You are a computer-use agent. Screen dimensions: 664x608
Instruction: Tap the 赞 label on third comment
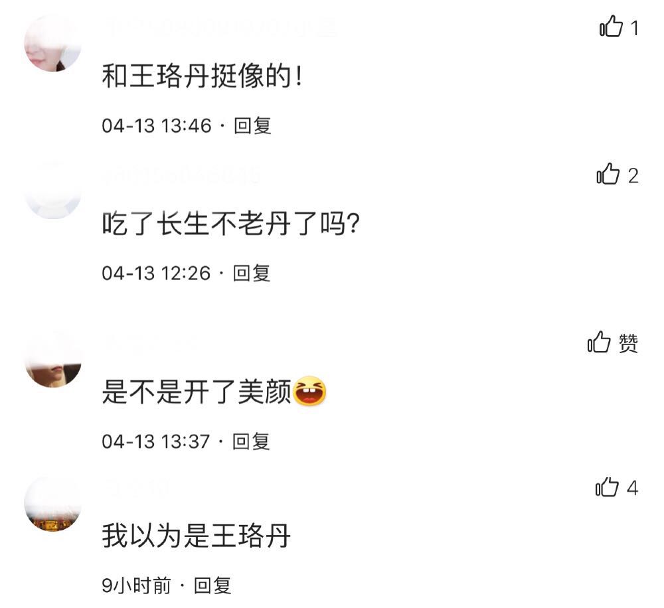point(628,343)
